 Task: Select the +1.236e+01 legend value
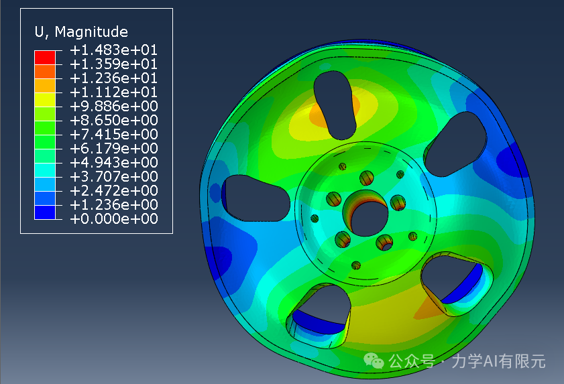[113, 78]
